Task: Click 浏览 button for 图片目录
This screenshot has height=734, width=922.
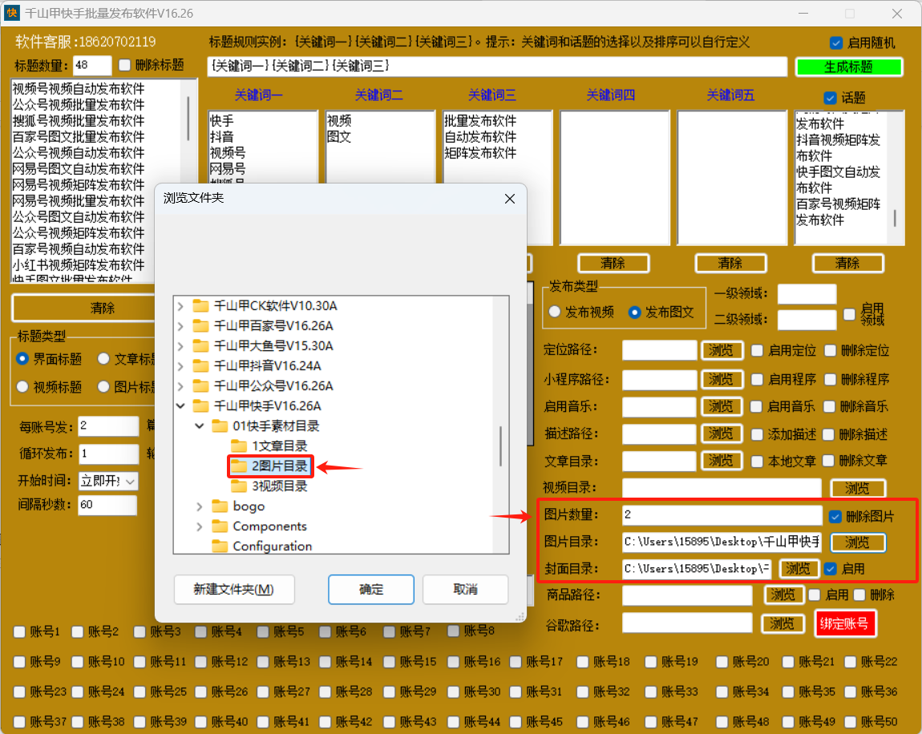Action: tap(857, 542)
